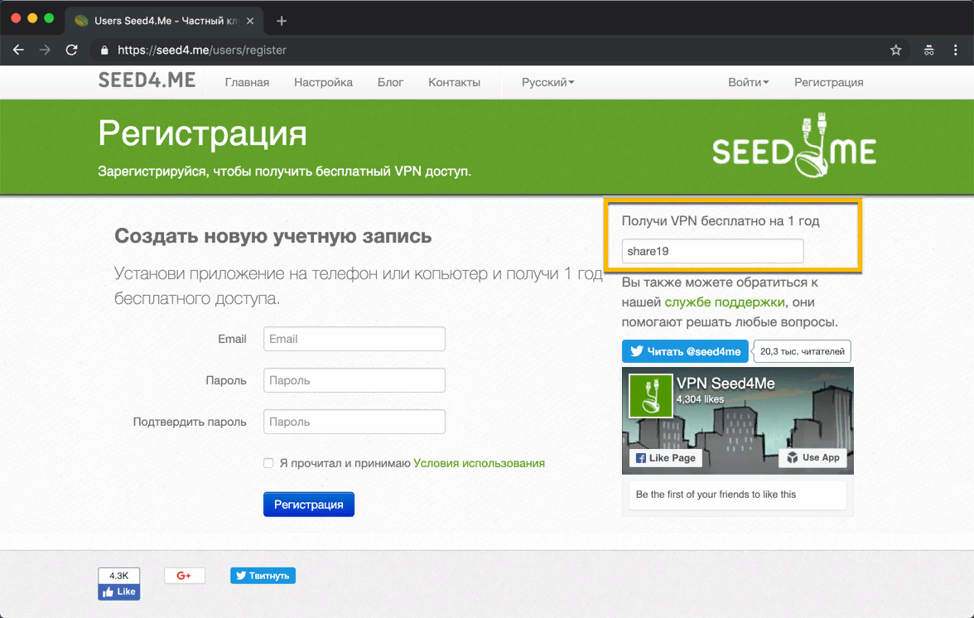The height and width of the screenshot is (618, 974).
Task: Open Блог menu item
Action: [x=390, y=83]
